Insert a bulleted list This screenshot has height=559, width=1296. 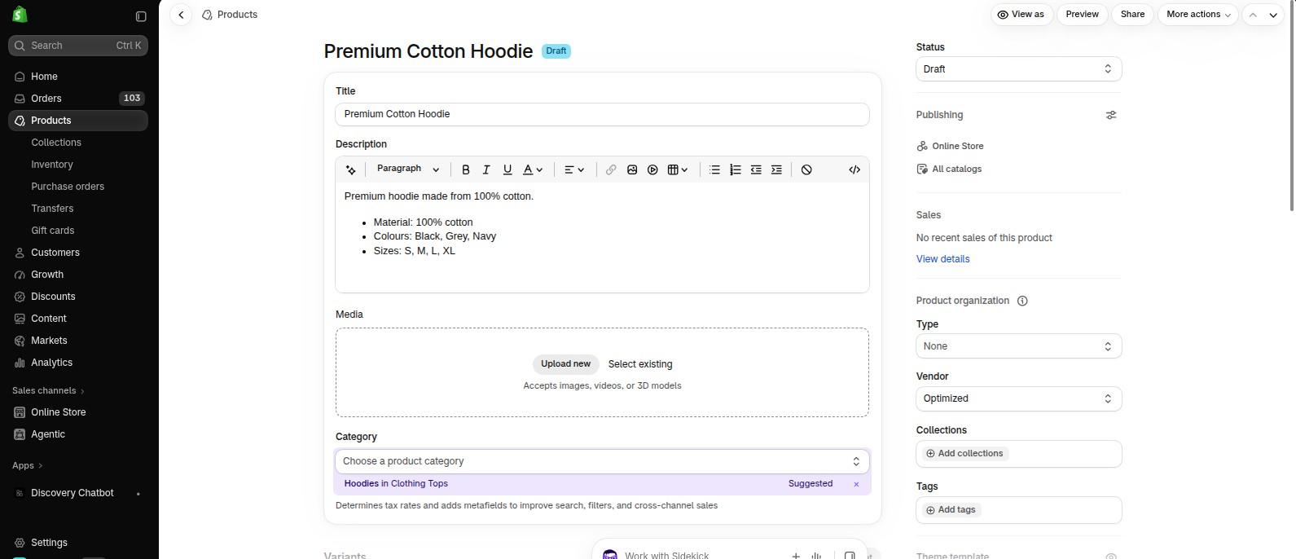714,169
